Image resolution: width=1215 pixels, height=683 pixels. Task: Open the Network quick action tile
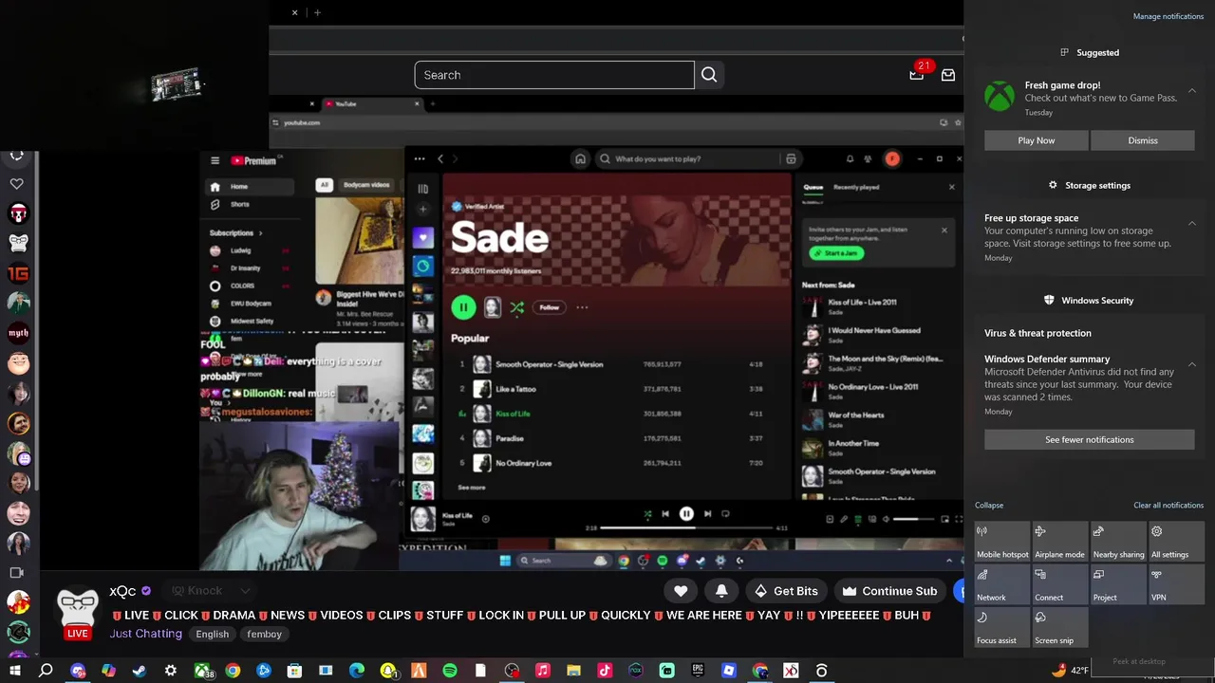1002,583
